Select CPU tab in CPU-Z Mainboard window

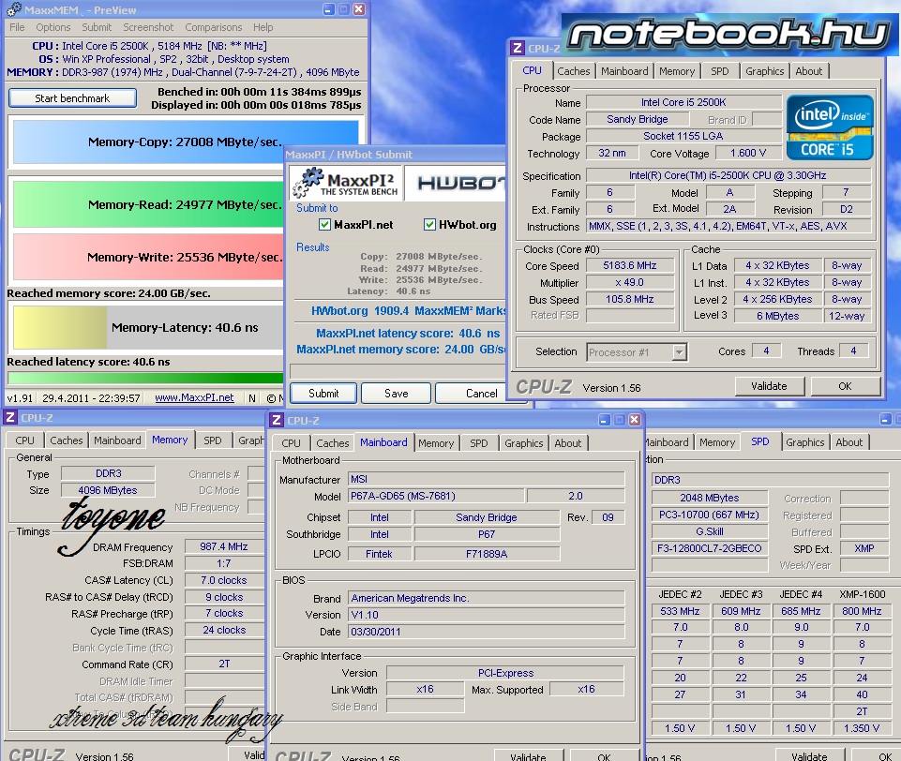tap(291, 443)
